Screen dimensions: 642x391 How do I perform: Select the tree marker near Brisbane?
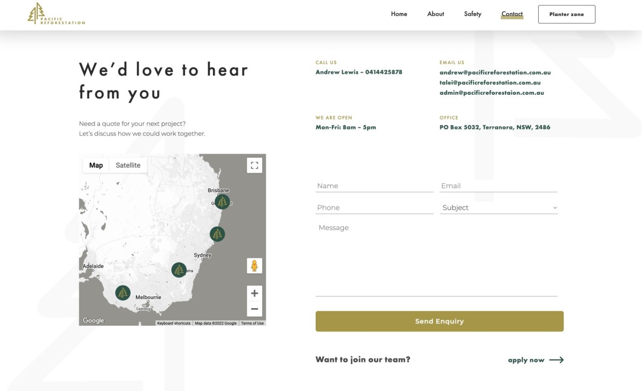pos(222,202)
